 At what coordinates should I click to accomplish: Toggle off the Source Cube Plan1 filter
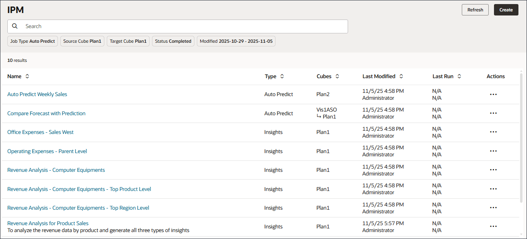(x=82, y=41)
